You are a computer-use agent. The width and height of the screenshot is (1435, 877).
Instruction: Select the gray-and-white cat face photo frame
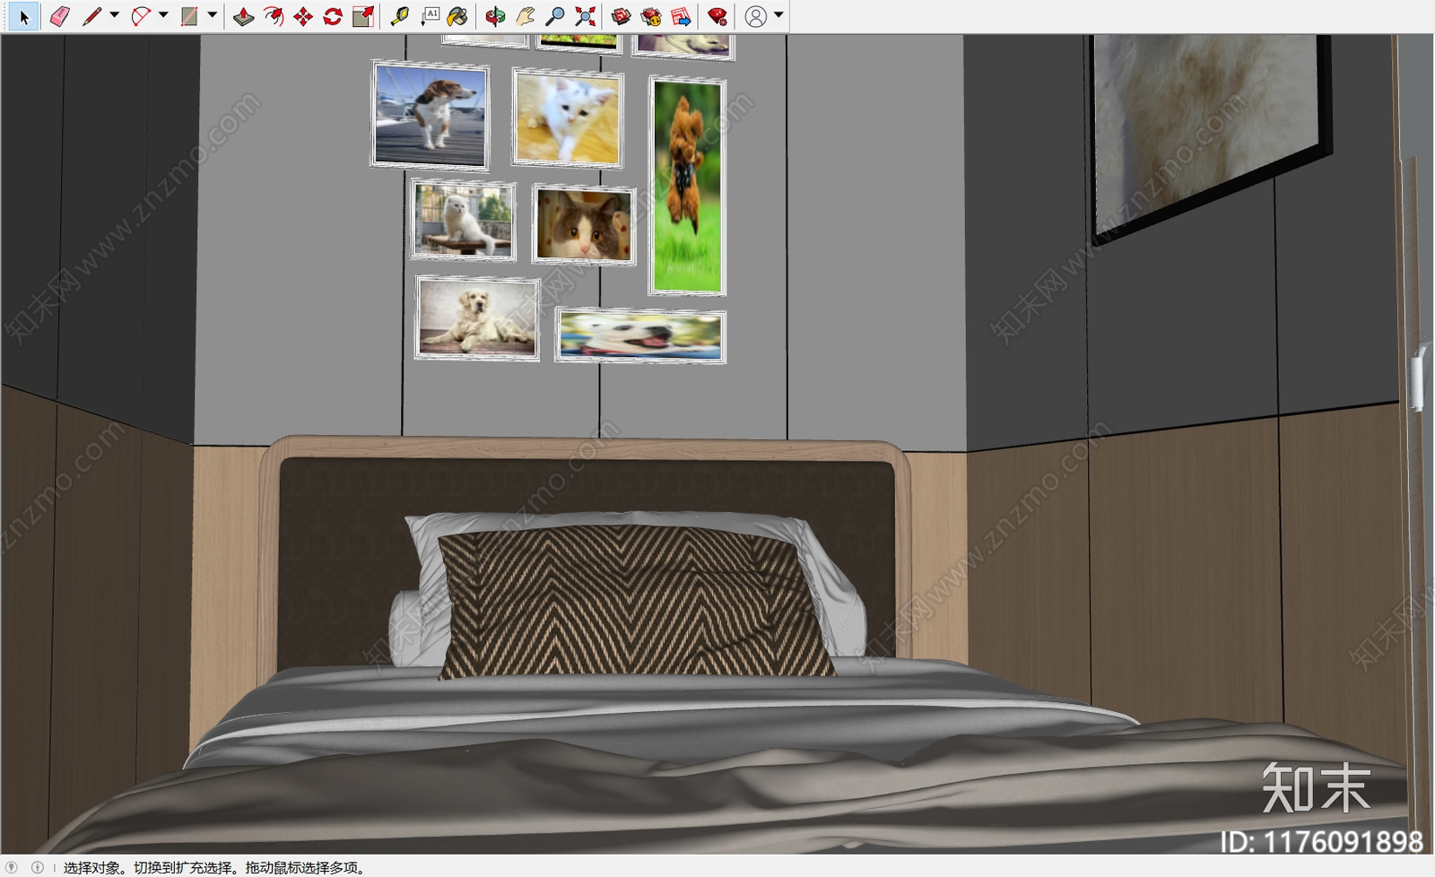(x=584, y=225)
